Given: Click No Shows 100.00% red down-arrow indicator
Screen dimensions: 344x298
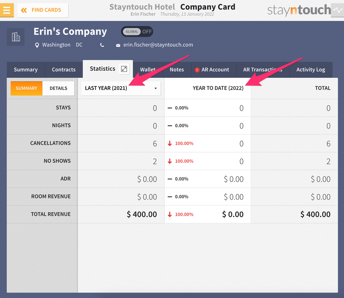Looking at the screenshot, I should (181, 161).
